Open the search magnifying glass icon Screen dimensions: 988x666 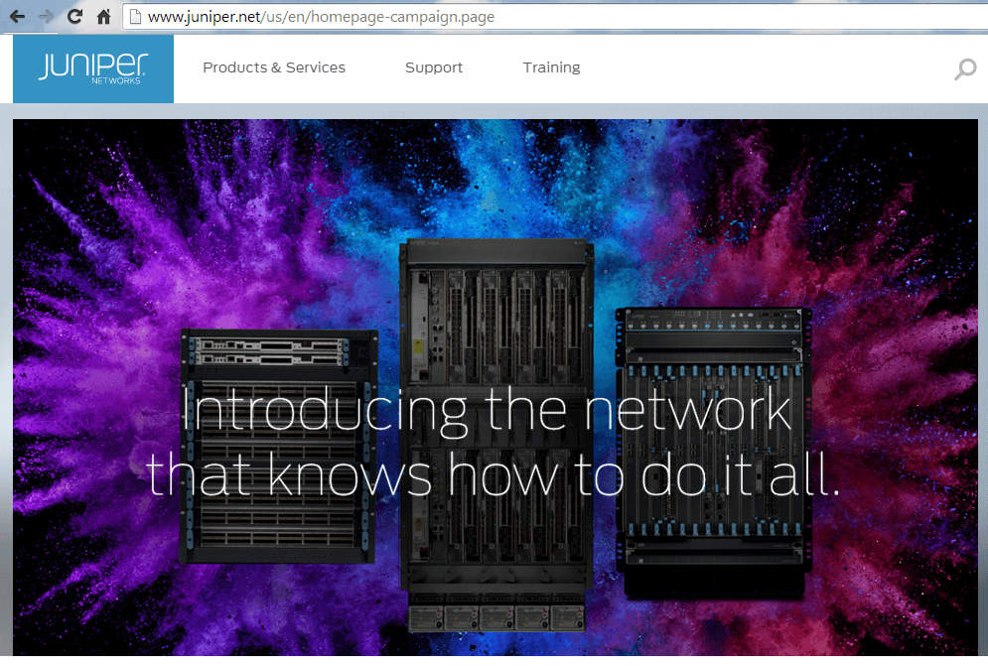pos(964,69)
